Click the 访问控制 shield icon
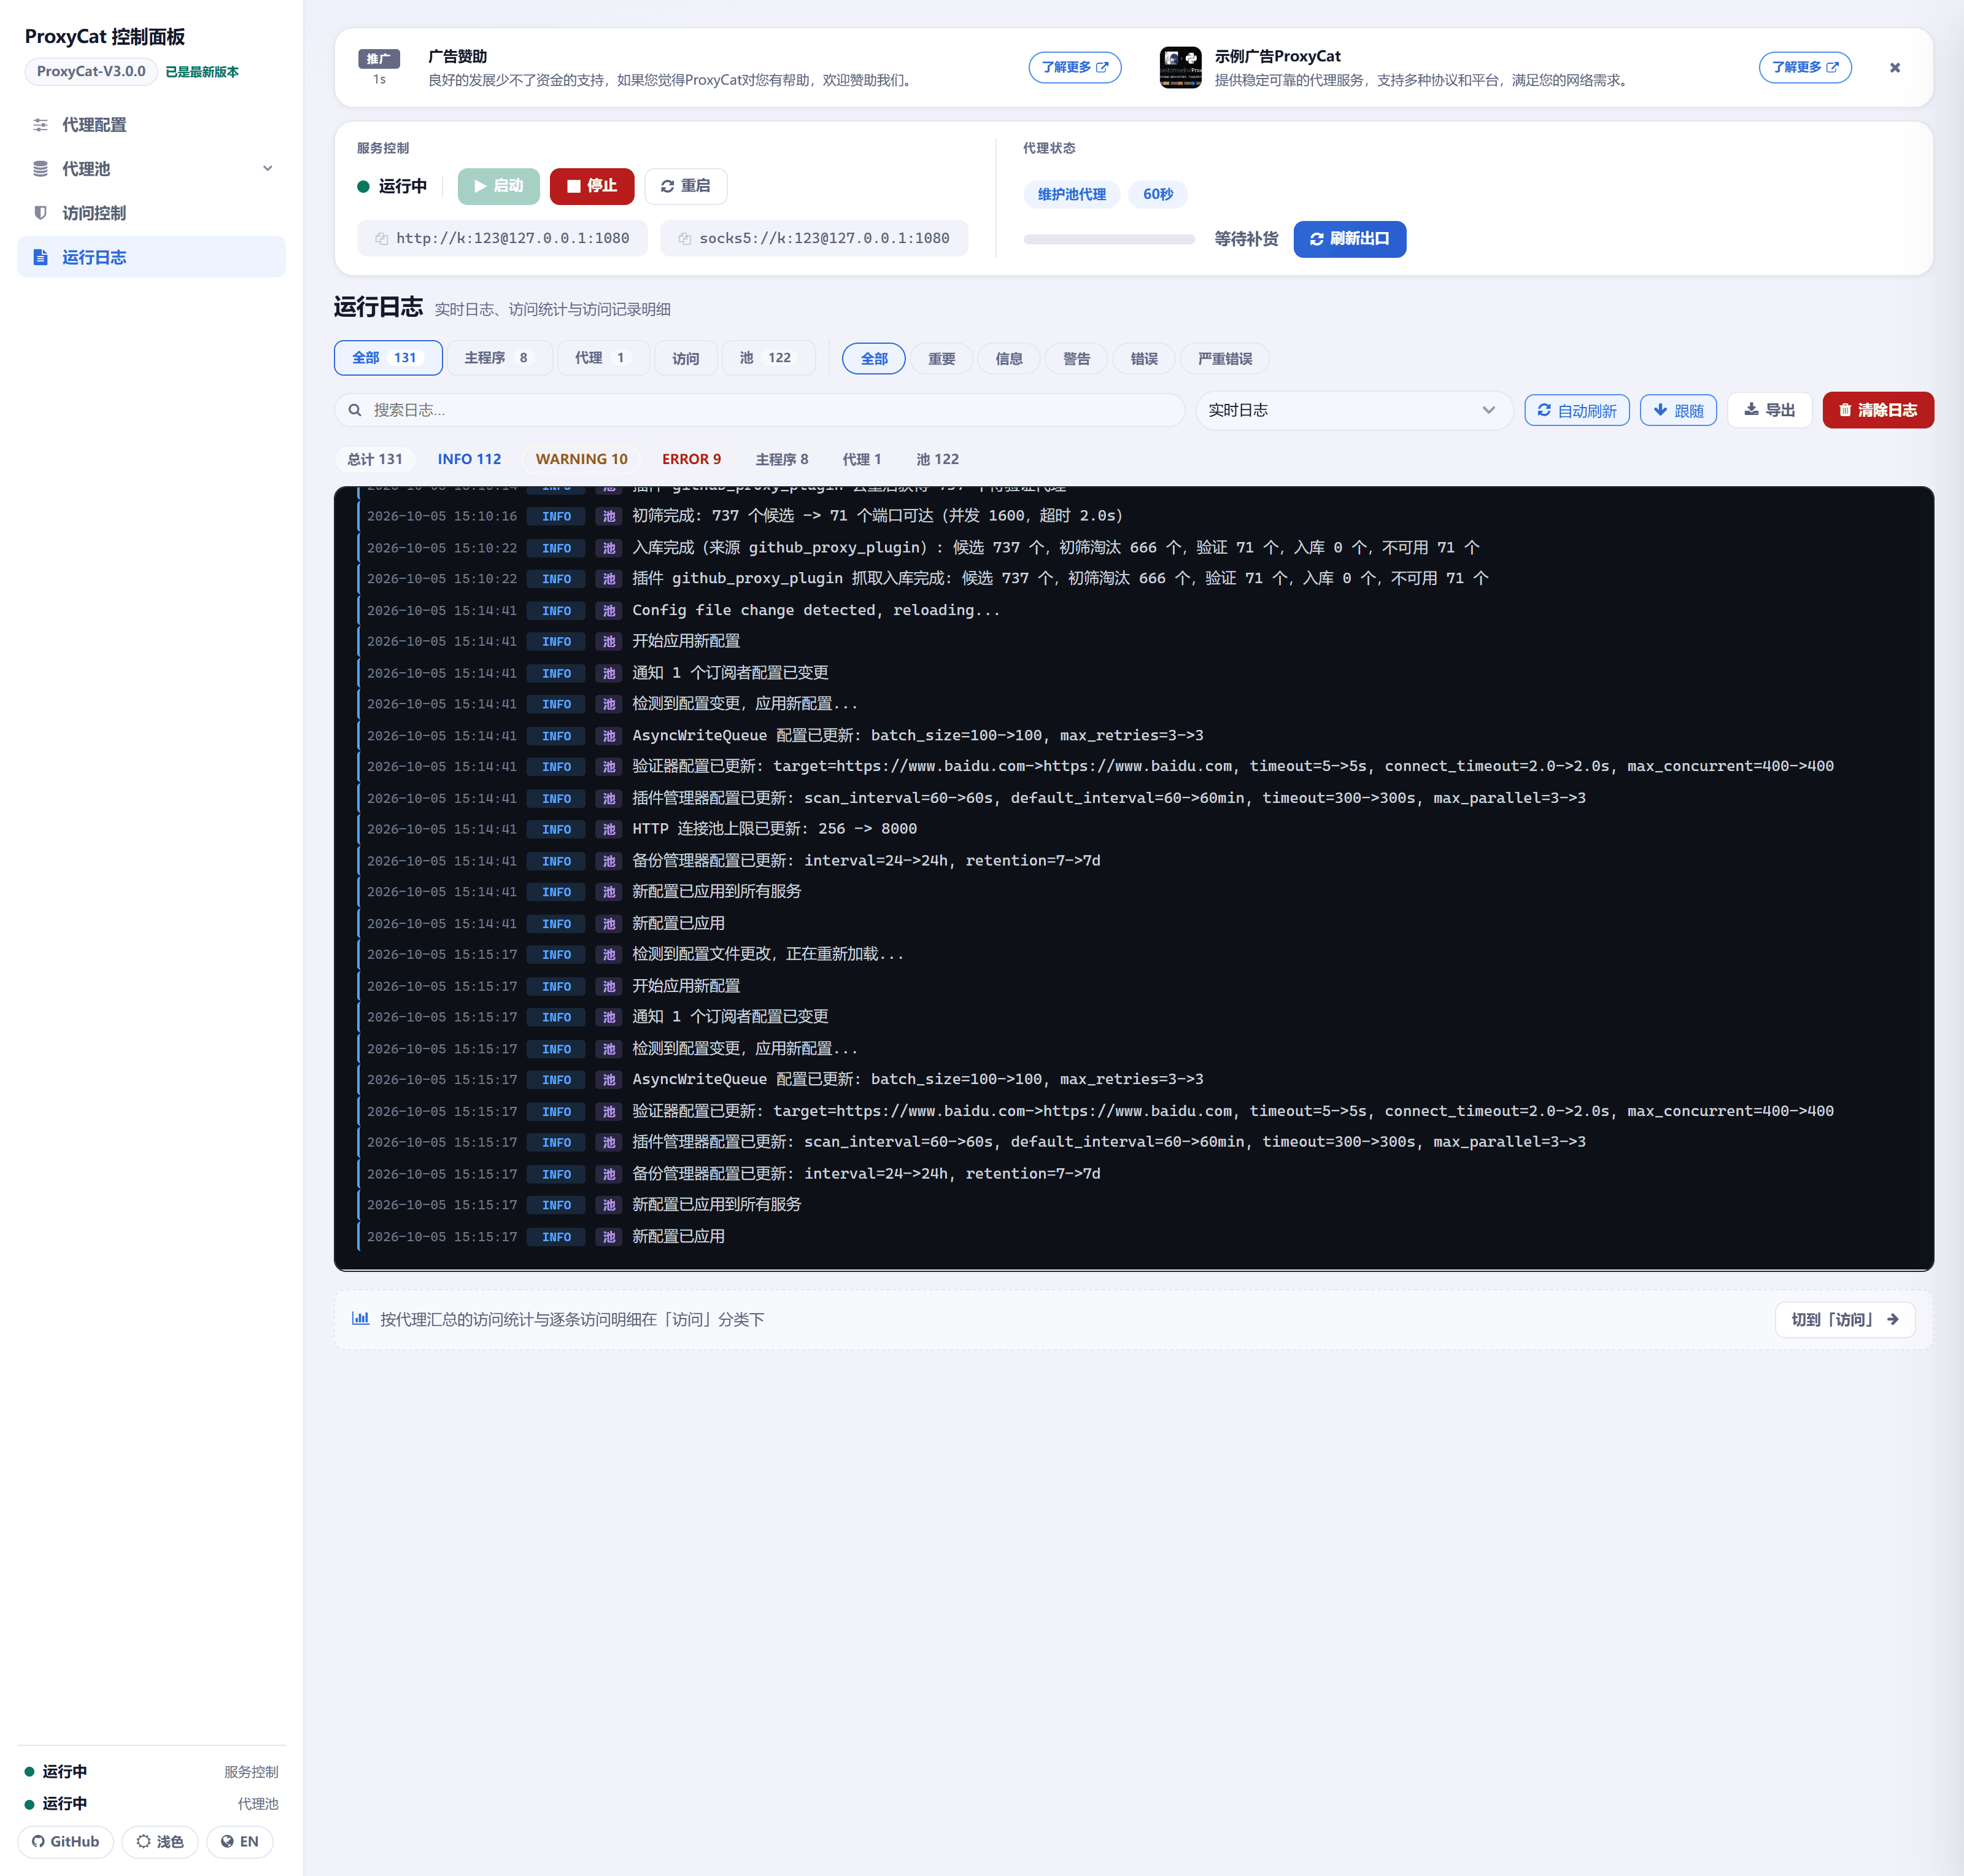Screen dimensions: 1964x1876 40,213
